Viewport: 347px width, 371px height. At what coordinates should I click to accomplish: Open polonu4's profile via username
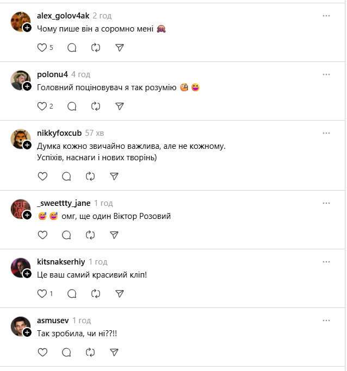pos(52,74)
